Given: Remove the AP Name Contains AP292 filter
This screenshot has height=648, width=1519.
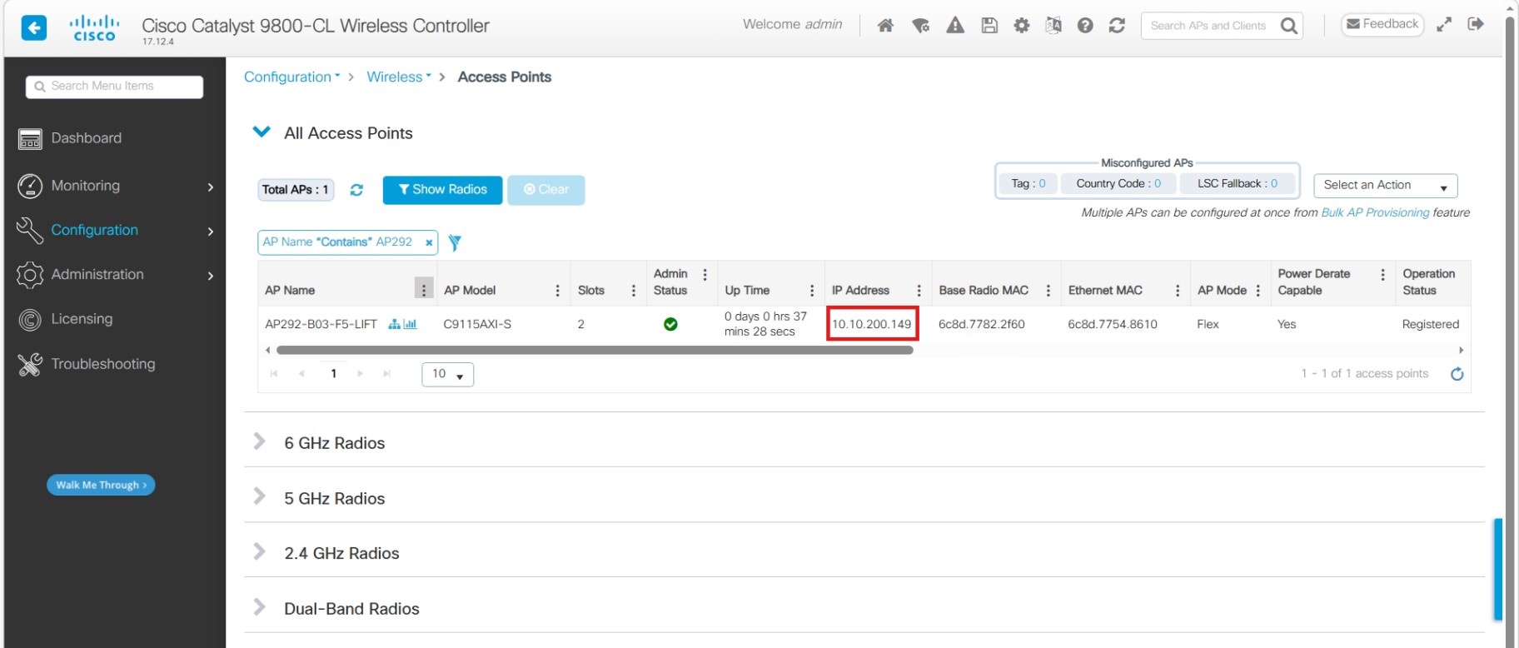Looking at the screenshot, I should [x=429, y=242].
